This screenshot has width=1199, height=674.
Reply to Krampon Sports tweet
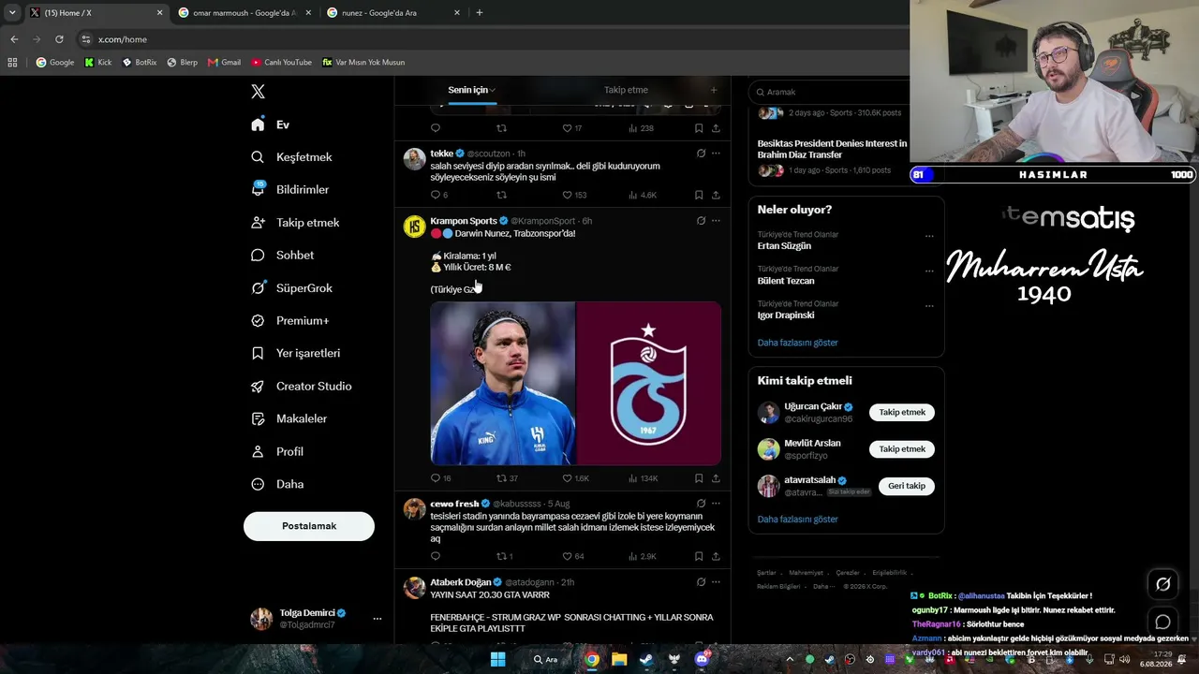[x=435, y=478]
